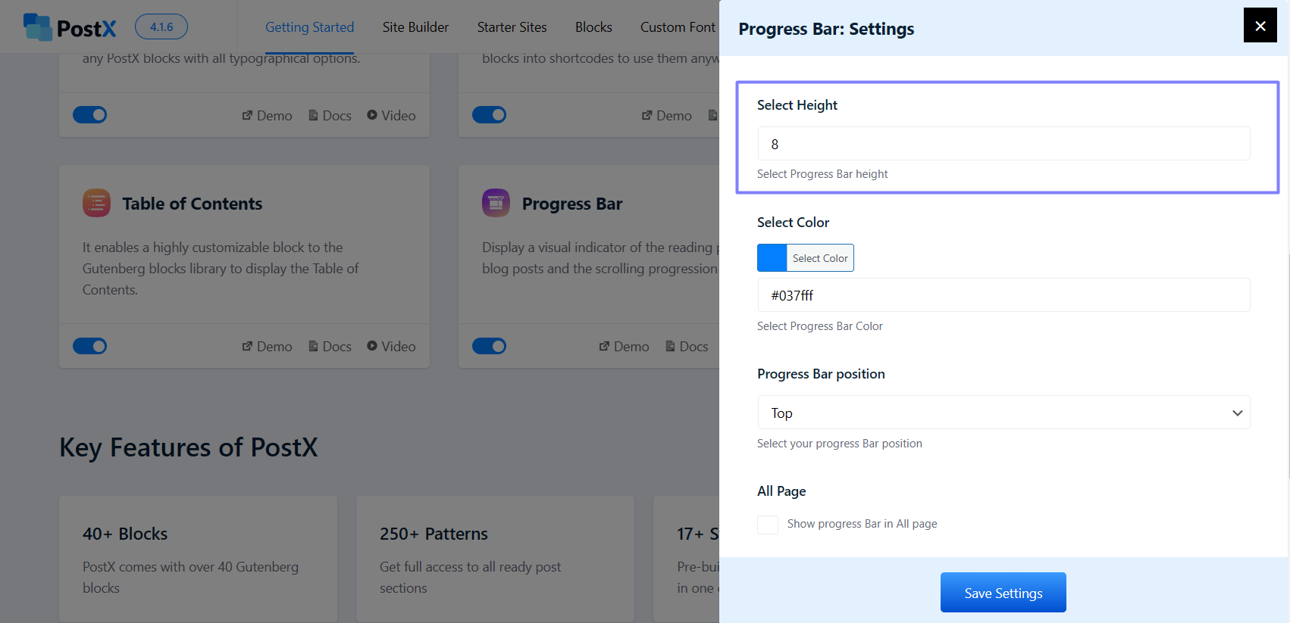
Task: Close the Progress Bar Settings panel
Action: tap(1260, 25)
